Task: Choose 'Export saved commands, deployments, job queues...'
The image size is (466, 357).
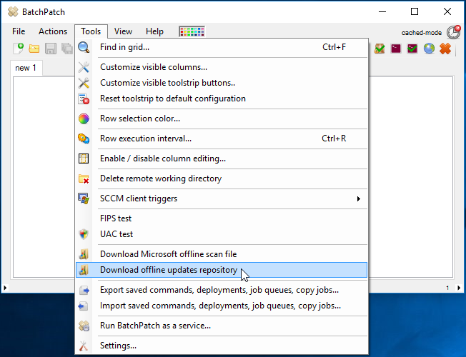Action: coord(222,290)
